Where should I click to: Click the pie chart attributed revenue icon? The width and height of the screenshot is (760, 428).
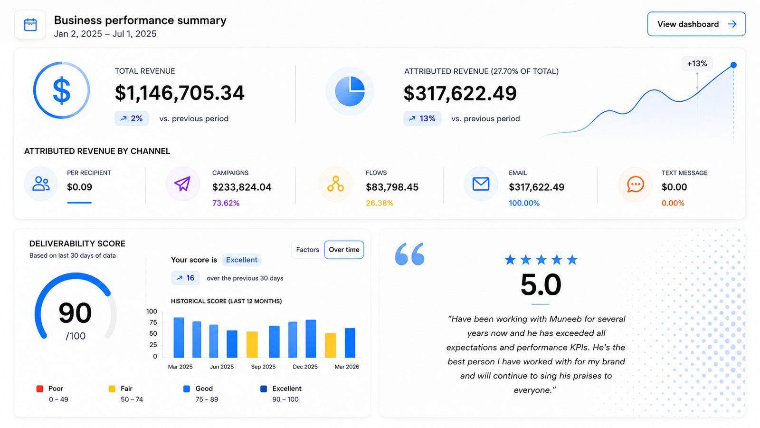(350, 91)
